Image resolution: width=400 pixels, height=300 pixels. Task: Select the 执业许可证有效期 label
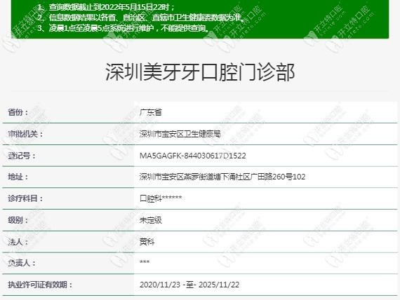(40, 285)
